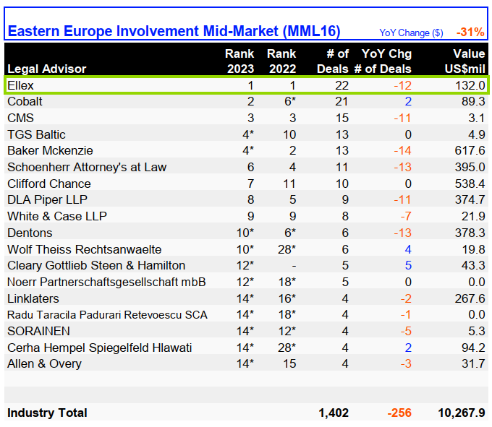Click Allen & Overy's YoY change of -3
Viewport: 492px width, 427px height.
point(406,364)
